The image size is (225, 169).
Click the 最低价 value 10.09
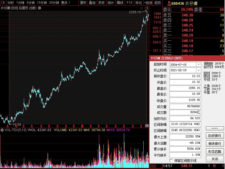coord(185,94)
